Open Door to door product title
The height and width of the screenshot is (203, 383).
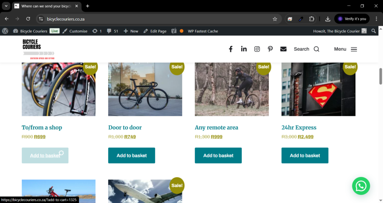point(125,128)
